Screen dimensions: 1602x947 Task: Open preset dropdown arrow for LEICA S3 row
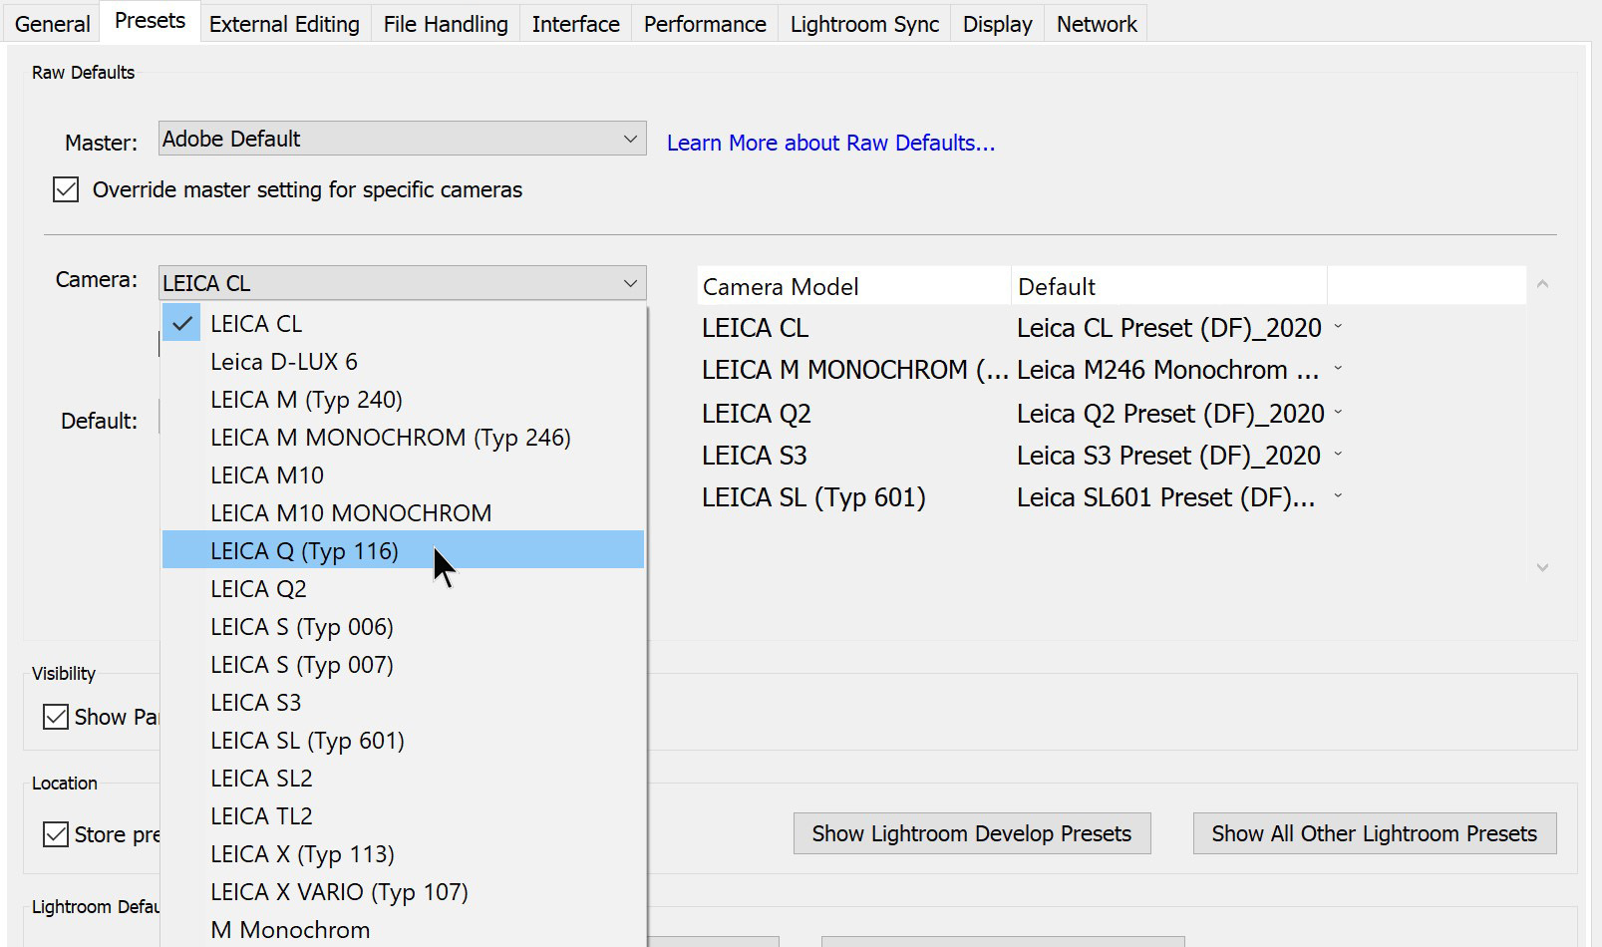1338,455
